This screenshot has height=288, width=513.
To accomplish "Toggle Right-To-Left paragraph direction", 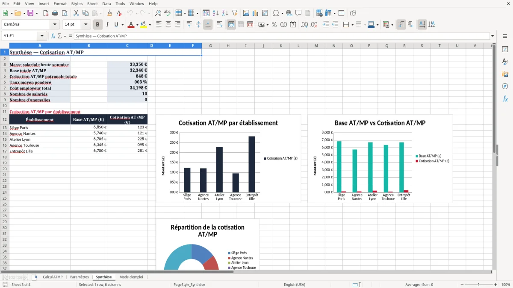I will click(410, 25).
